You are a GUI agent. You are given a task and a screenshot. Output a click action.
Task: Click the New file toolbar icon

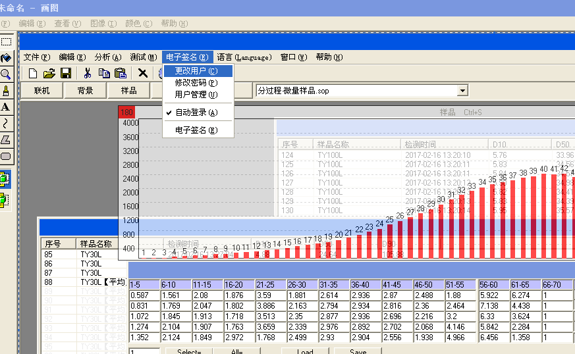click(x=32, y=73)
